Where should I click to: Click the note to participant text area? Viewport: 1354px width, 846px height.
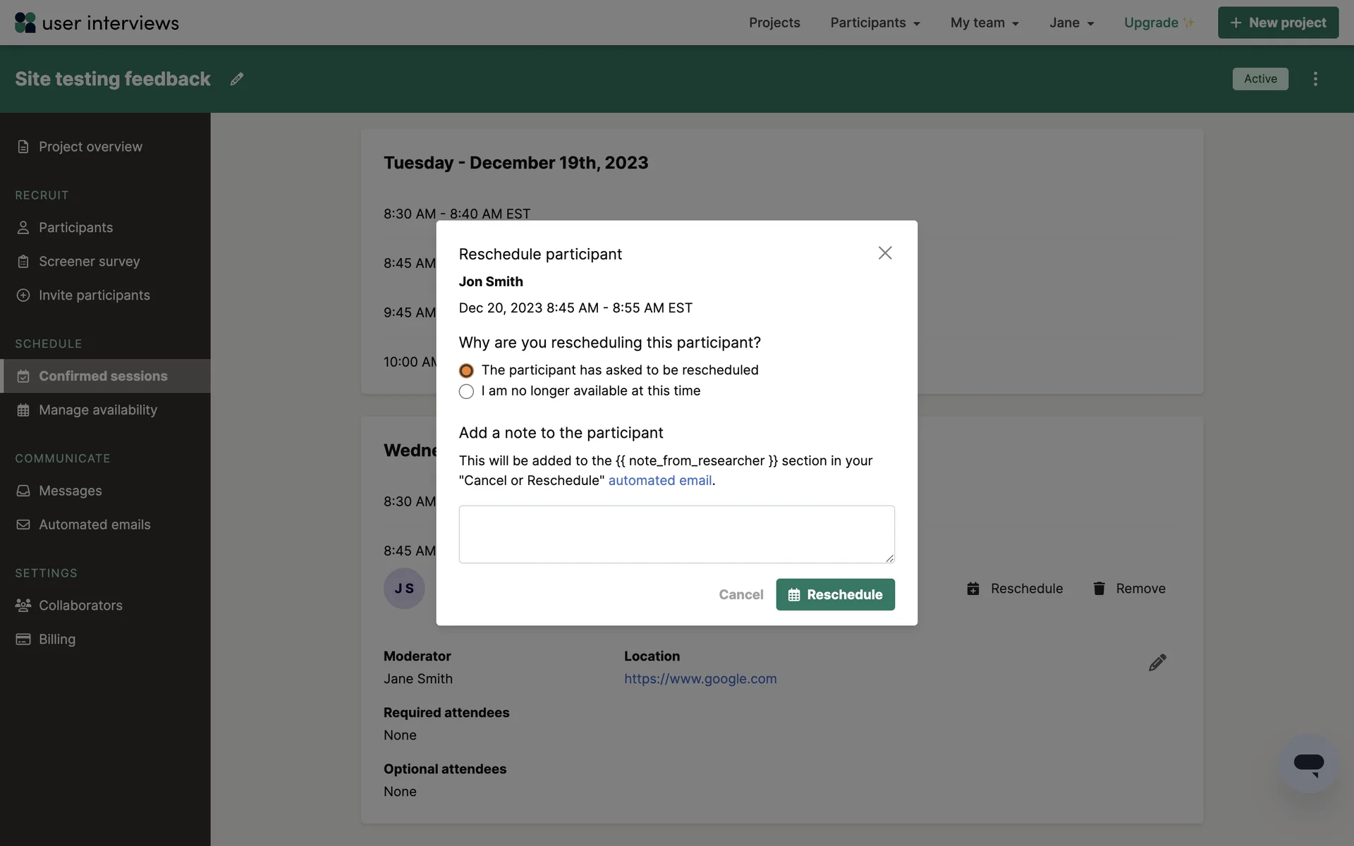pos(676,534)
